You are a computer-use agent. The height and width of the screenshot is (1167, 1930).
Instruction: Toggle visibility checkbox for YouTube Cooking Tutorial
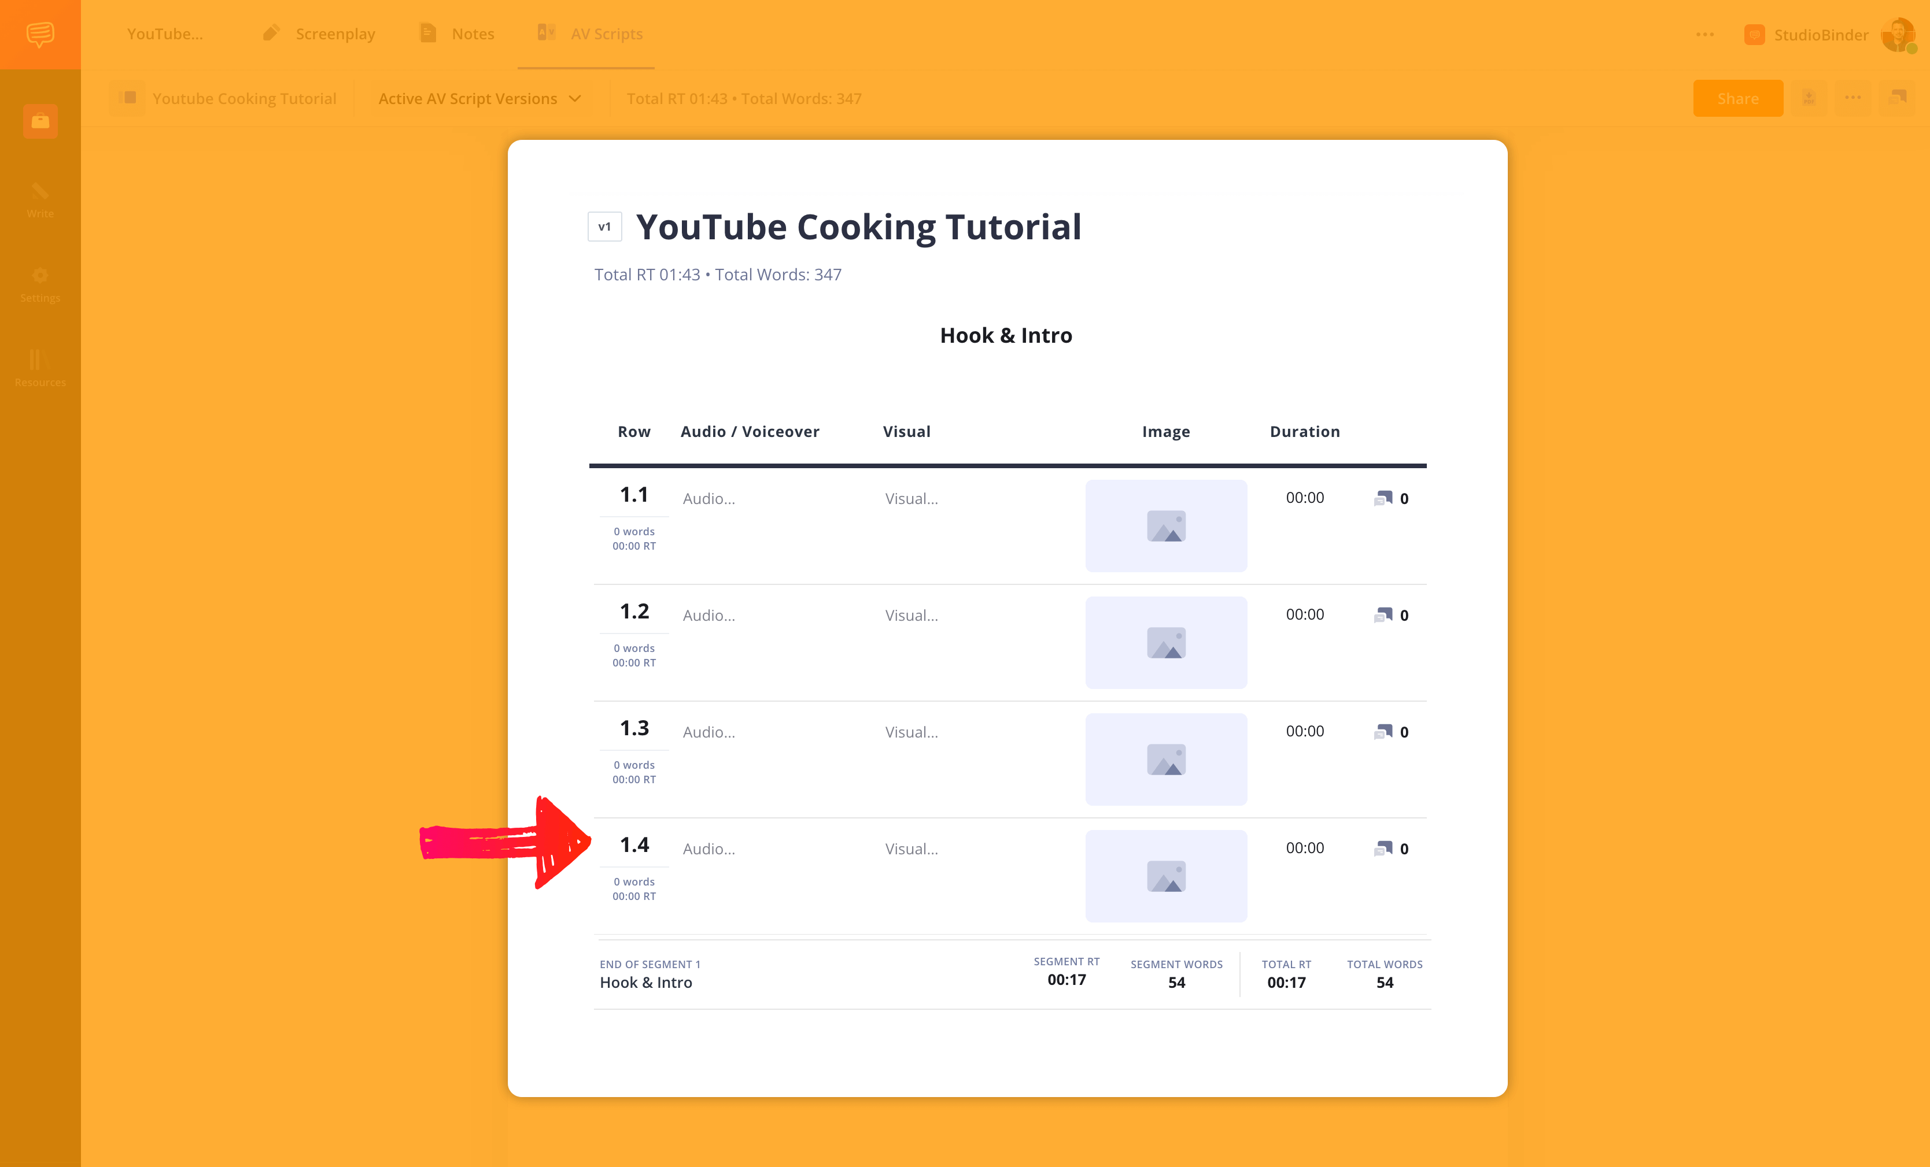tap(130, 97)
